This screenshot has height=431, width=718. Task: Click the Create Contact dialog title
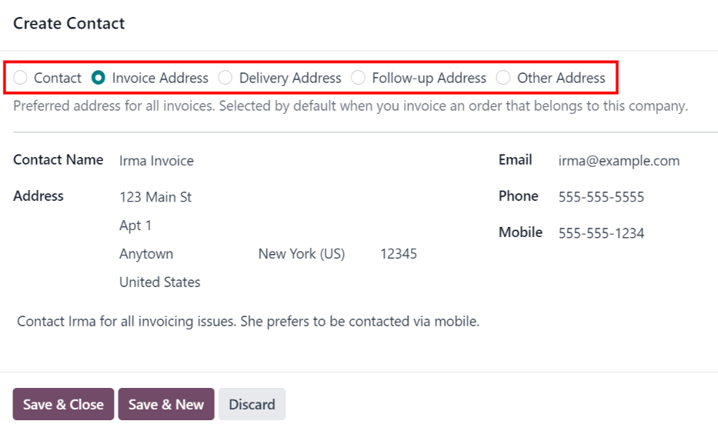pyautogui.click(x=69, y=23)
